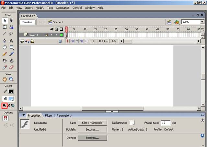The width and height of the screenshot is (207, 147).
Task: Collapse the Properties panel triangle
Action: click(x=24, y=115)
